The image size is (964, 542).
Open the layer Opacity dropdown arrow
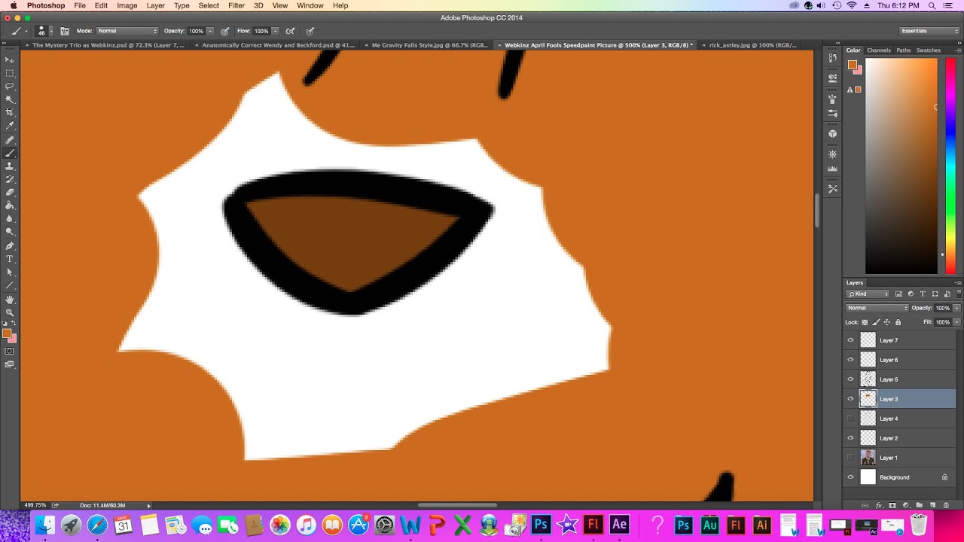pos(957,308)
